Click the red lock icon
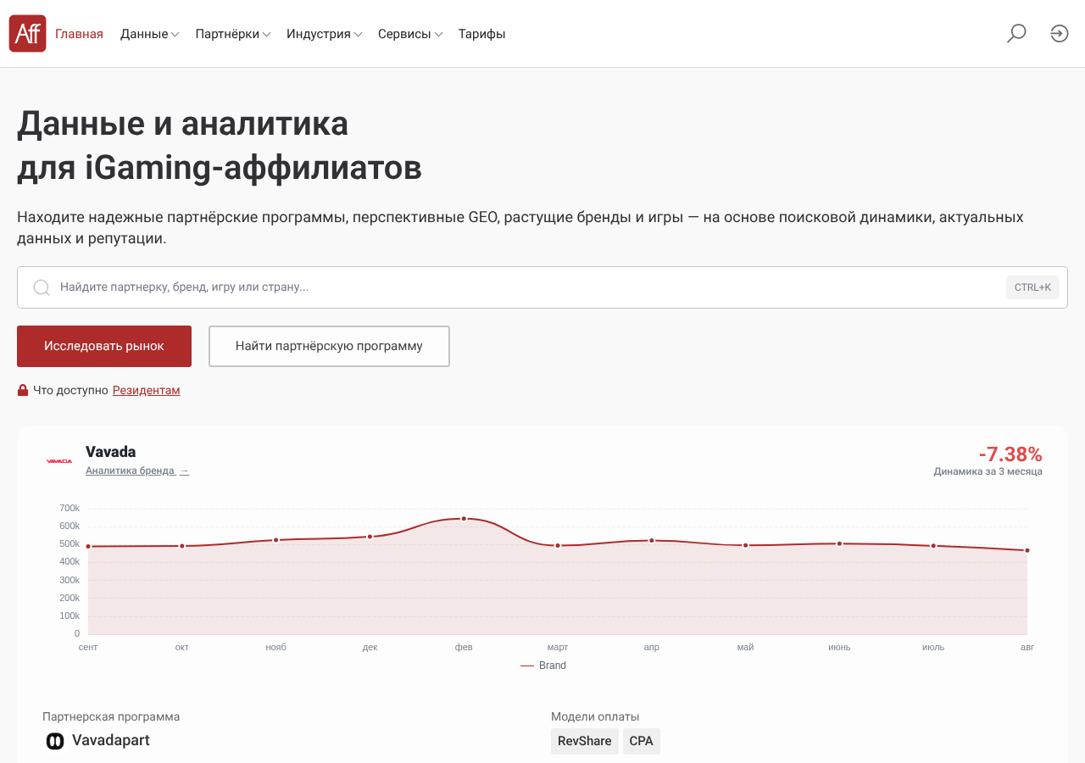The image size is (1085, 763). point(23,390)
